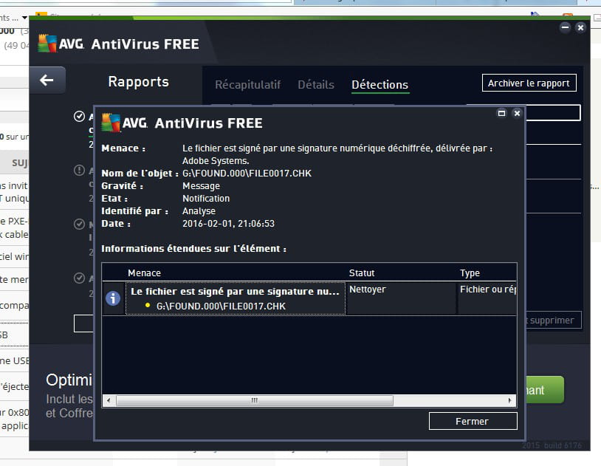Viewport: 601px width, 466px height.
Task: Click the Etat value 'Notification'
Action: click(x=206, y=198)
